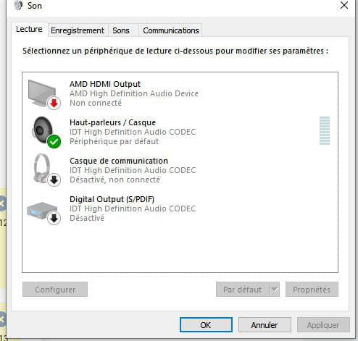Open the Par défaut dropdown arrow
The width and height of the screenshot is (358, 341).
pyautogui.click(x=275, y=290)
